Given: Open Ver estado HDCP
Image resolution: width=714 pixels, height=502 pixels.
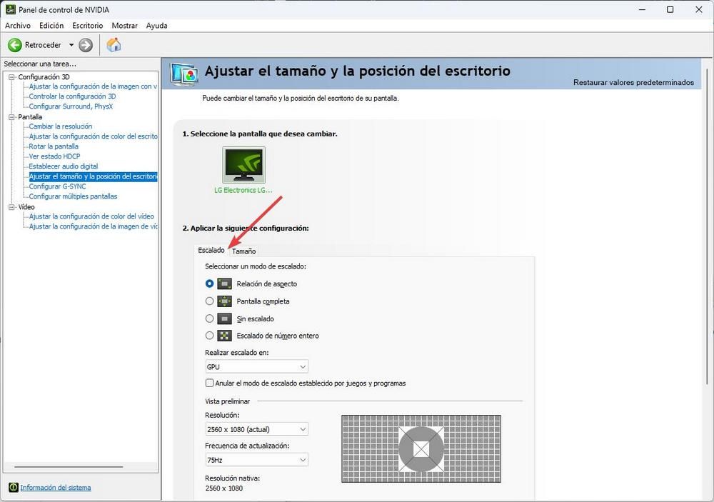Looking at the screenshot, I should point(55,156).
